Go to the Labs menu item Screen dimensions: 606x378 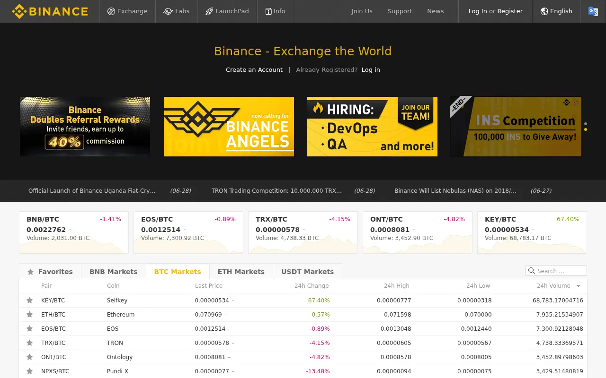[x=176, y=11]
